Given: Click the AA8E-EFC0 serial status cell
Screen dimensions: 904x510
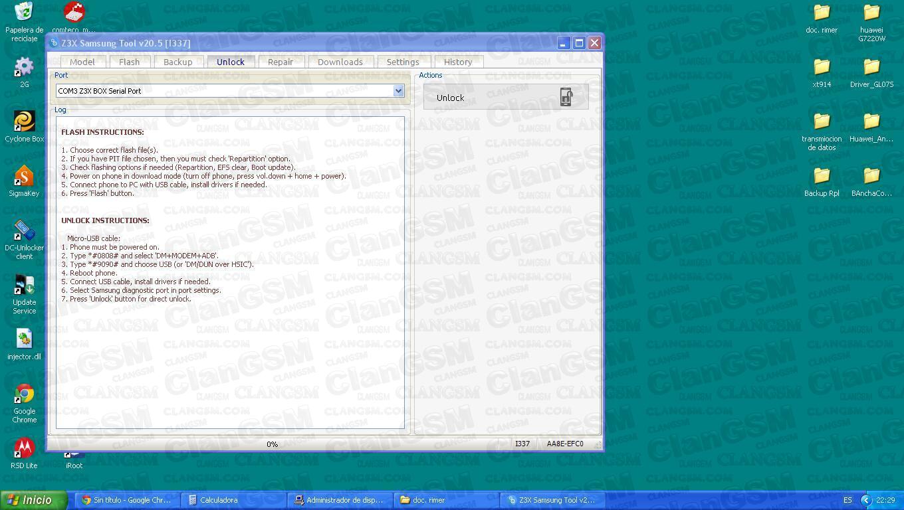Looking at the screenshot, I should [x=565, y=444].
